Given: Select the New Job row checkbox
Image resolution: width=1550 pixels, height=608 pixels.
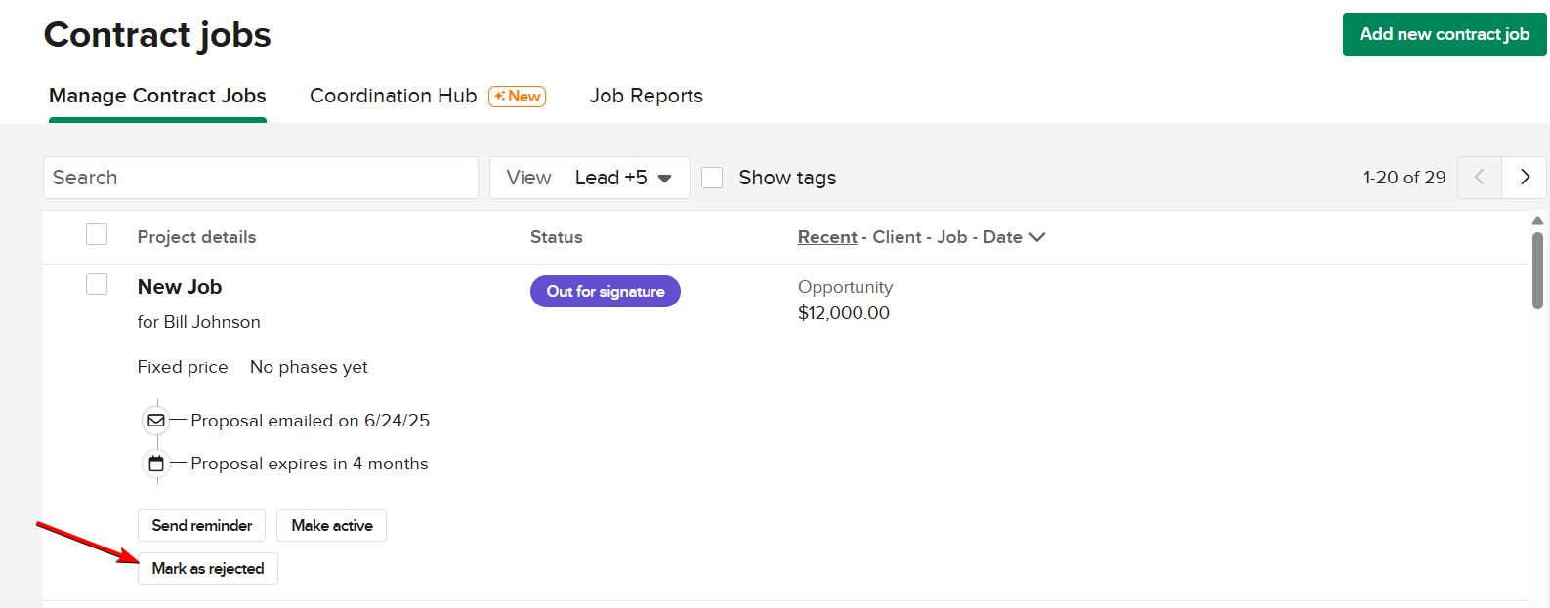Looking at the screenshot, I should (x=97, y=284).
